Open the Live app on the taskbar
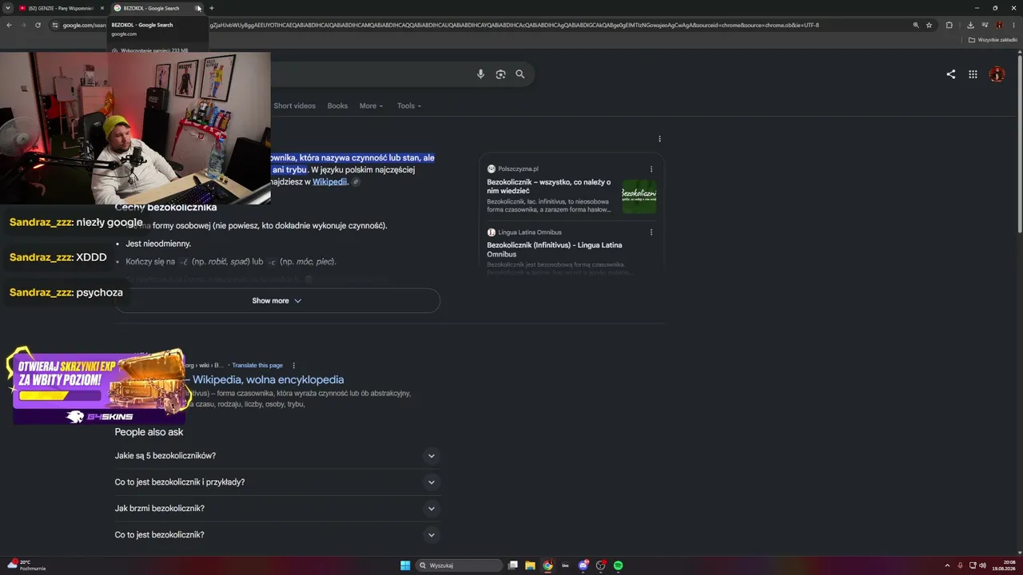This screenshot has width=1023, height=575. (565, 565)
